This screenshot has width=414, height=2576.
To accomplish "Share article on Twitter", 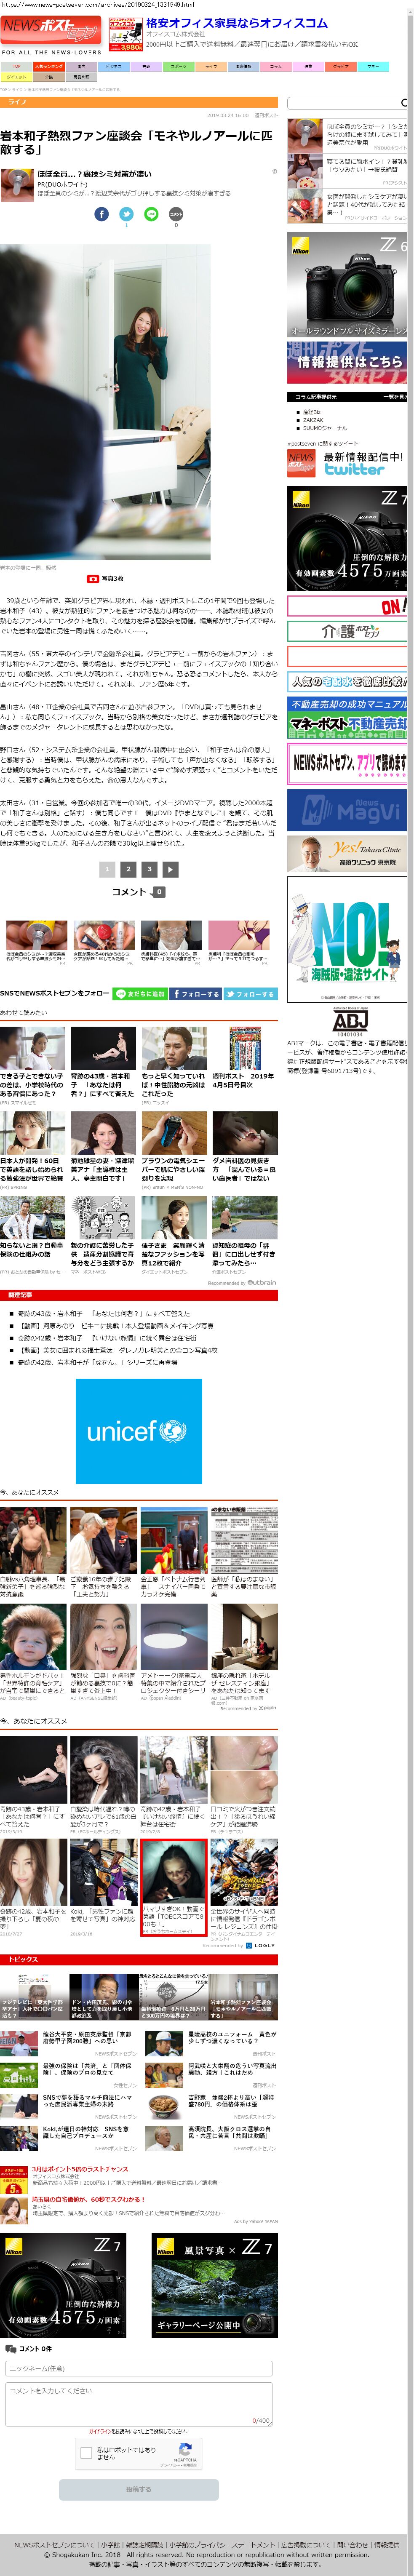I will pyautogui.click(x=126, y=214).
